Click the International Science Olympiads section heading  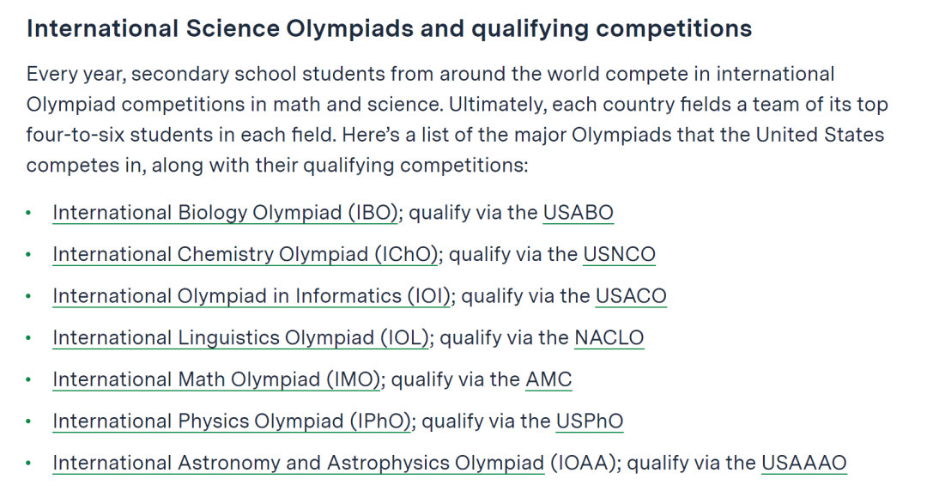point(389,28)
